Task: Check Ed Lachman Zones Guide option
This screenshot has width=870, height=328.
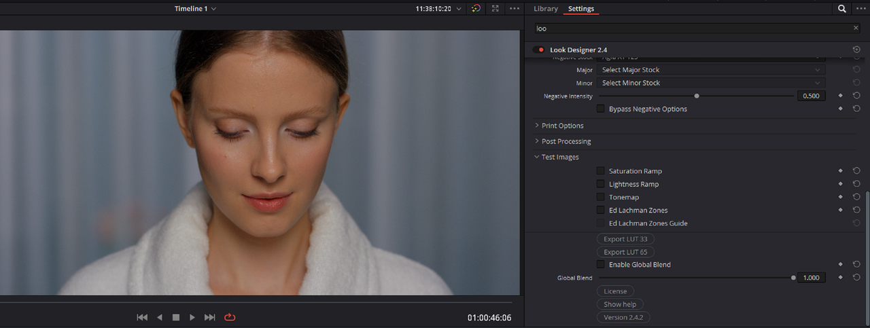Action: 601,223
